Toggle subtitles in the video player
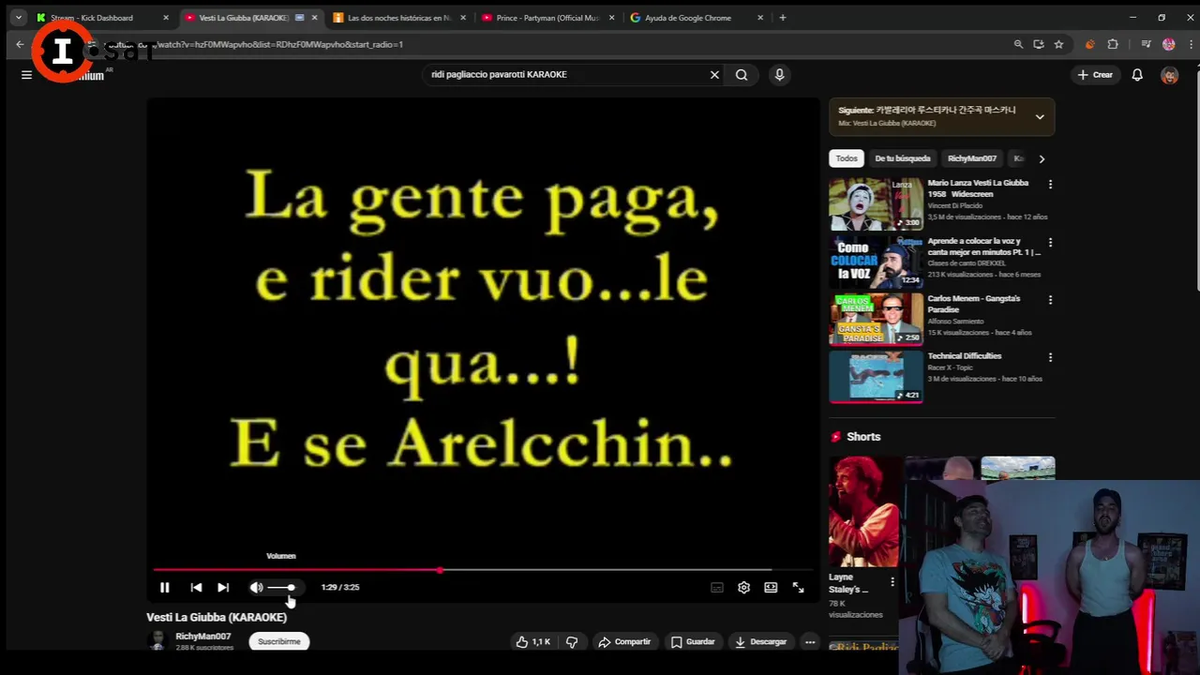The width and height of the screenshot is (1200, 675). click(x=717, y=587)
